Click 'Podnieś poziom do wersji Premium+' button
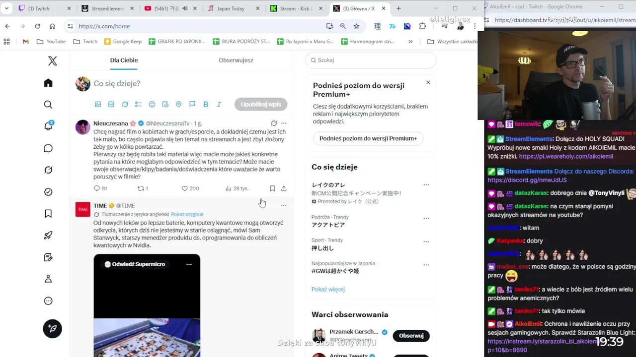Image resolution: width=636 pixels, height=357 pixels. click(x=368, y=138)
